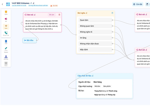Click the Sản phẩm field tag
The height and width of the screenshot is (106, 150).
tap(107, 86)
